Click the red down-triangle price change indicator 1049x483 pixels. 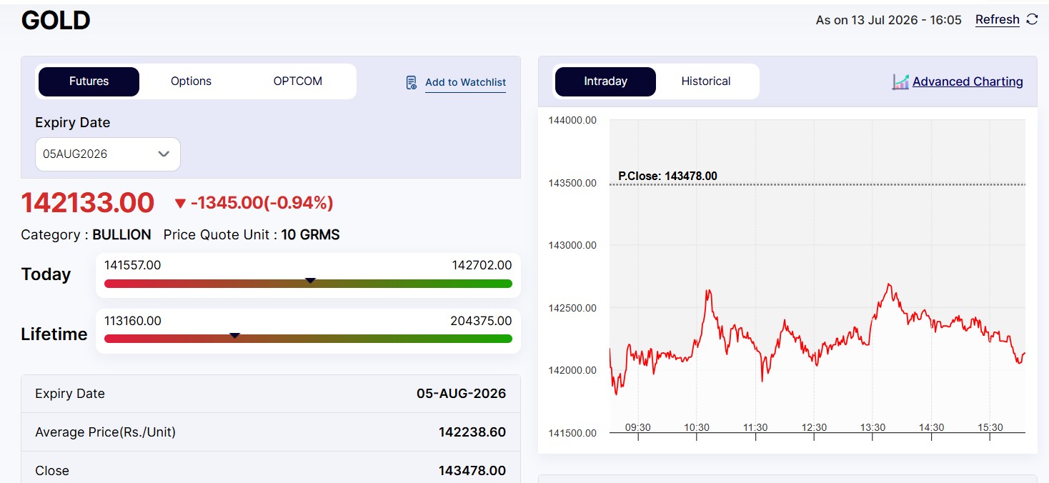180,204
